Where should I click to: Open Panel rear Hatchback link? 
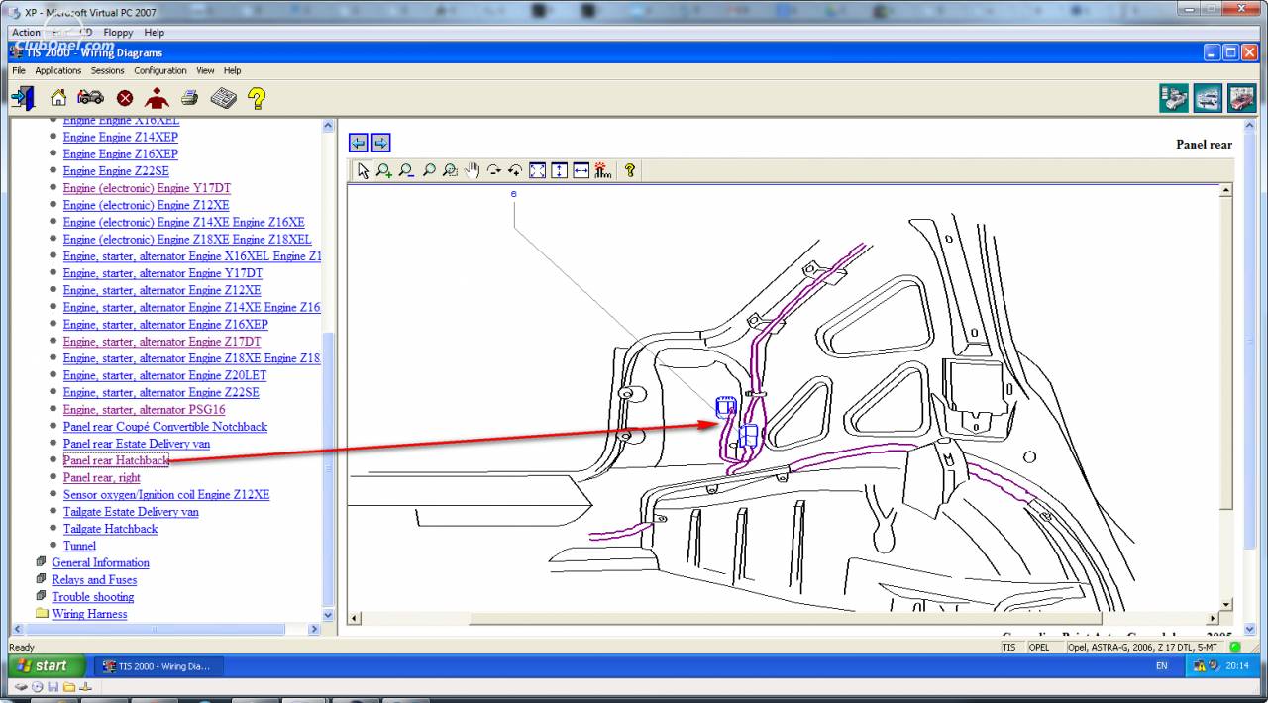tap(116, 460)
